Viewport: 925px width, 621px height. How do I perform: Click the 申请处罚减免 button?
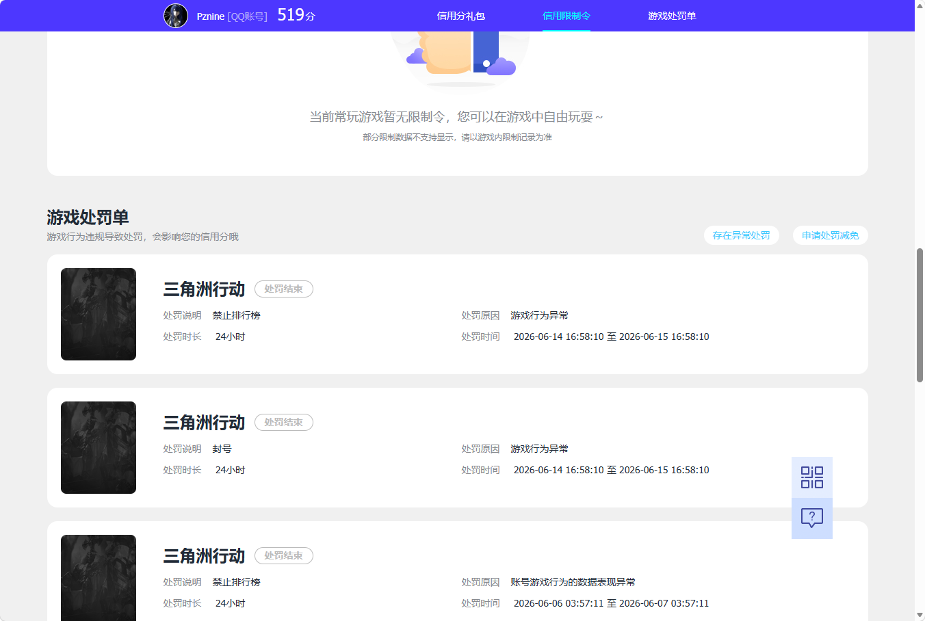(x=831, y=235)
